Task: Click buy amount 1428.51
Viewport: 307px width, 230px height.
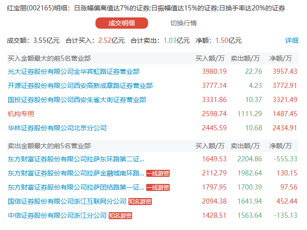Action: 214,215
